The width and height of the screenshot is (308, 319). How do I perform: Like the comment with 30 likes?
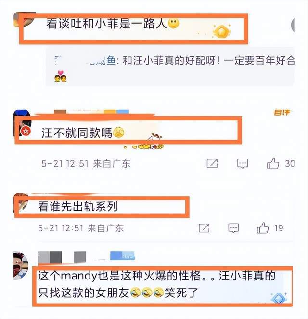(273, 163)
